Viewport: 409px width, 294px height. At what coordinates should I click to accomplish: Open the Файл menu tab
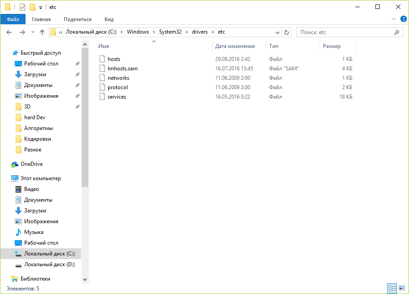(x=13, y=19)
